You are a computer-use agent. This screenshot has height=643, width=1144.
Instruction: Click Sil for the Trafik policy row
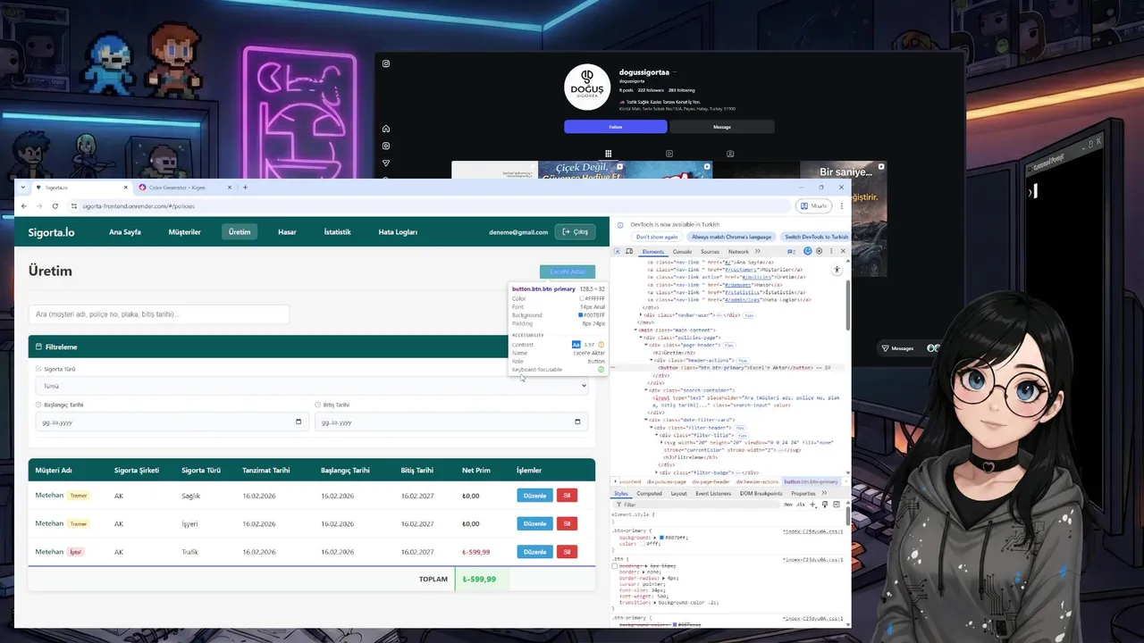(567, 552)
